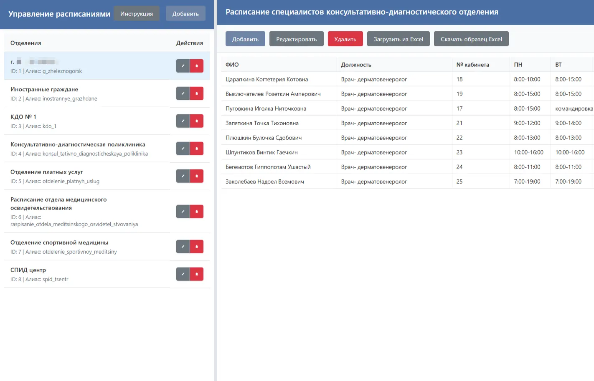Select the КДО № 1 department
The image size is (594, 381).
pos(84,121)
